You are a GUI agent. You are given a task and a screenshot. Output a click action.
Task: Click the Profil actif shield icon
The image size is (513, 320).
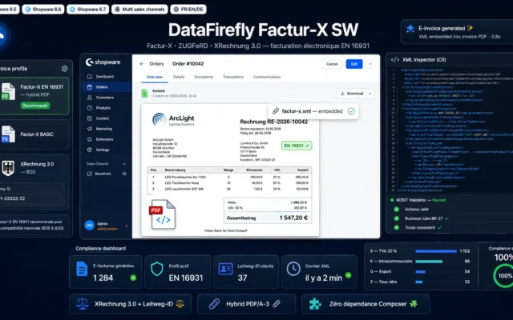click(x=157, y=269)
